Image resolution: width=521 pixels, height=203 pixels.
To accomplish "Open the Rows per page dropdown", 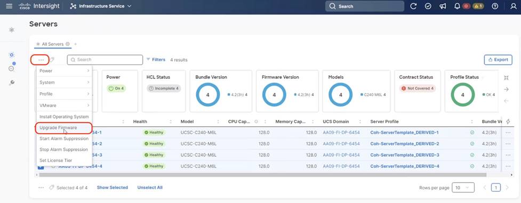I will coord(463,188).
